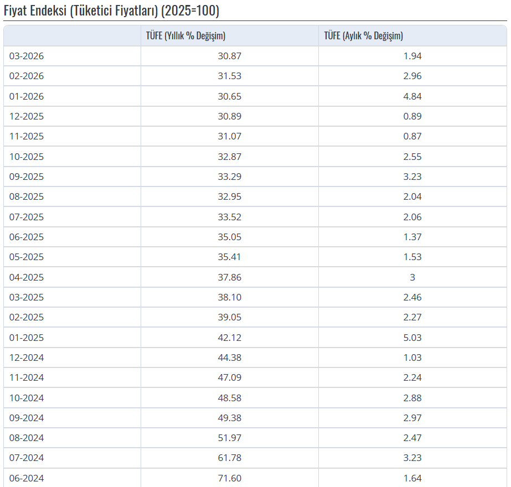Click yearly value 42.12
The width and height of the screenshot is (511, 487).
point(229,338)
